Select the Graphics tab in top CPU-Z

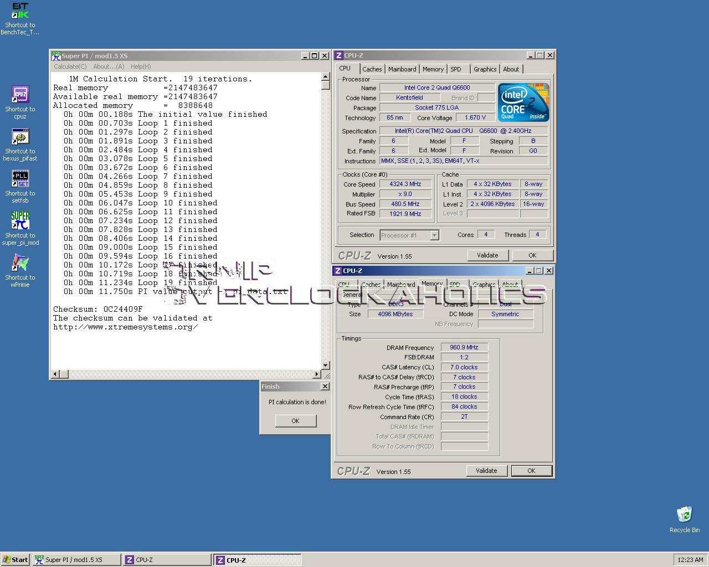485,69
